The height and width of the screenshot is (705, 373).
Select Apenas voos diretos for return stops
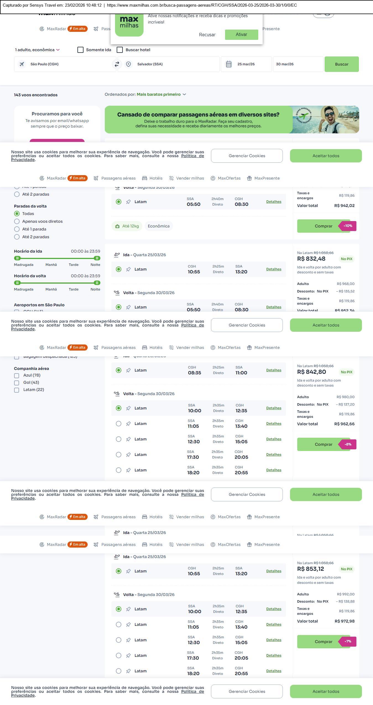point(17,221)
